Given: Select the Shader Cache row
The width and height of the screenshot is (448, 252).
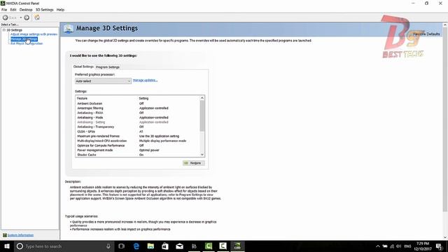Looking at the screenshot, I should tap(138, 155).
